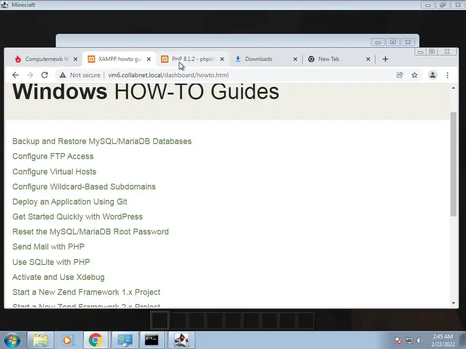Image resolution: width=466 pixels, height=349 pixels.
Task: Open the Send Mail with PHP guide
Action: coord(48,247)
